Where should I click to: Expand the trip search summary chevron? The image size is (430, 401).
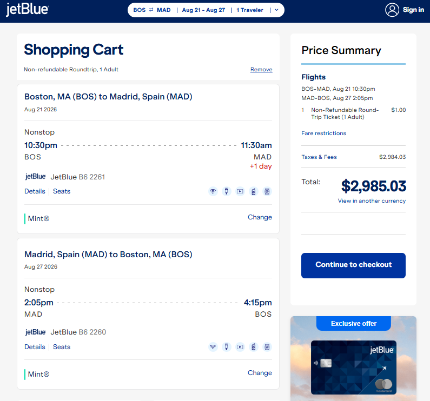[276, 10]
